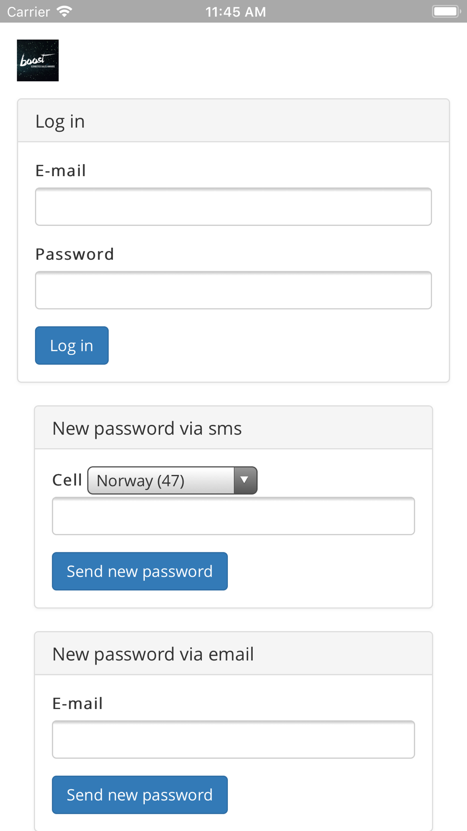Tap the battery indicator icon
The height and width of the screenshot is (831, 467).
446,11
